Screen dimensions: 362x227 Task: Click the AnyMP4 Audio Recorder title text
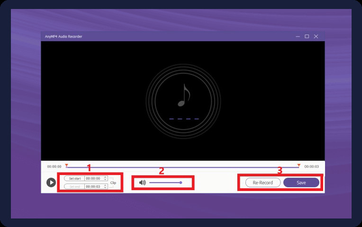(x=63, y=36)
